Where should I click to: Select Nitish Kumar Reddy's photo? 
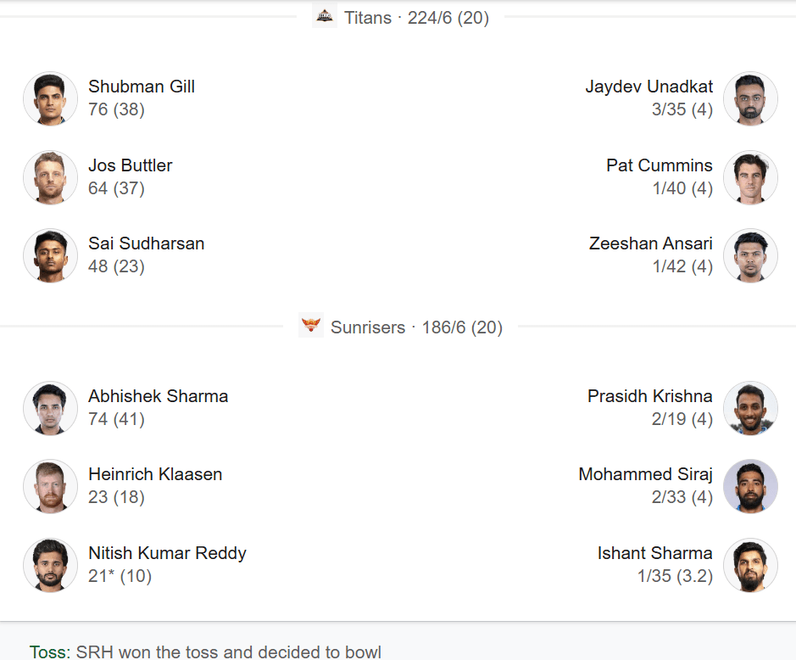pos(51,565)
